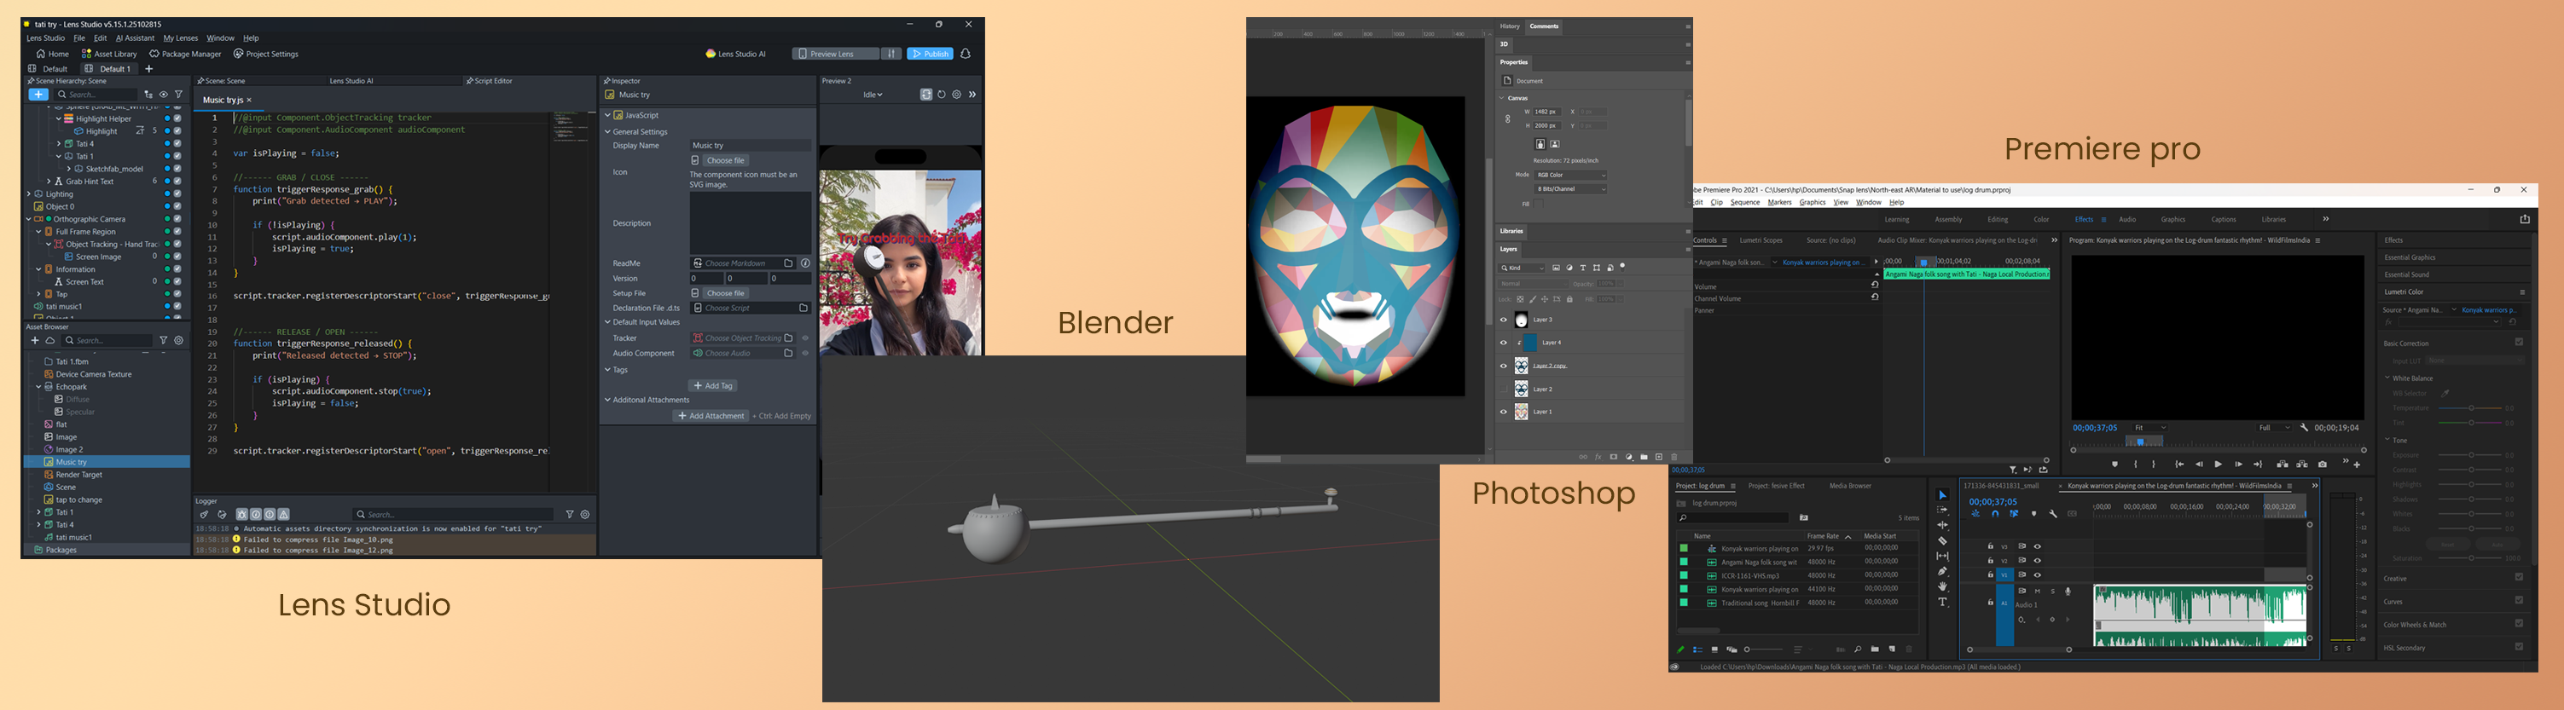The height and width of the screenshot is (710, 2564).
Task: Open the layer Kind filter dropdown
Action: [1523, 268]
